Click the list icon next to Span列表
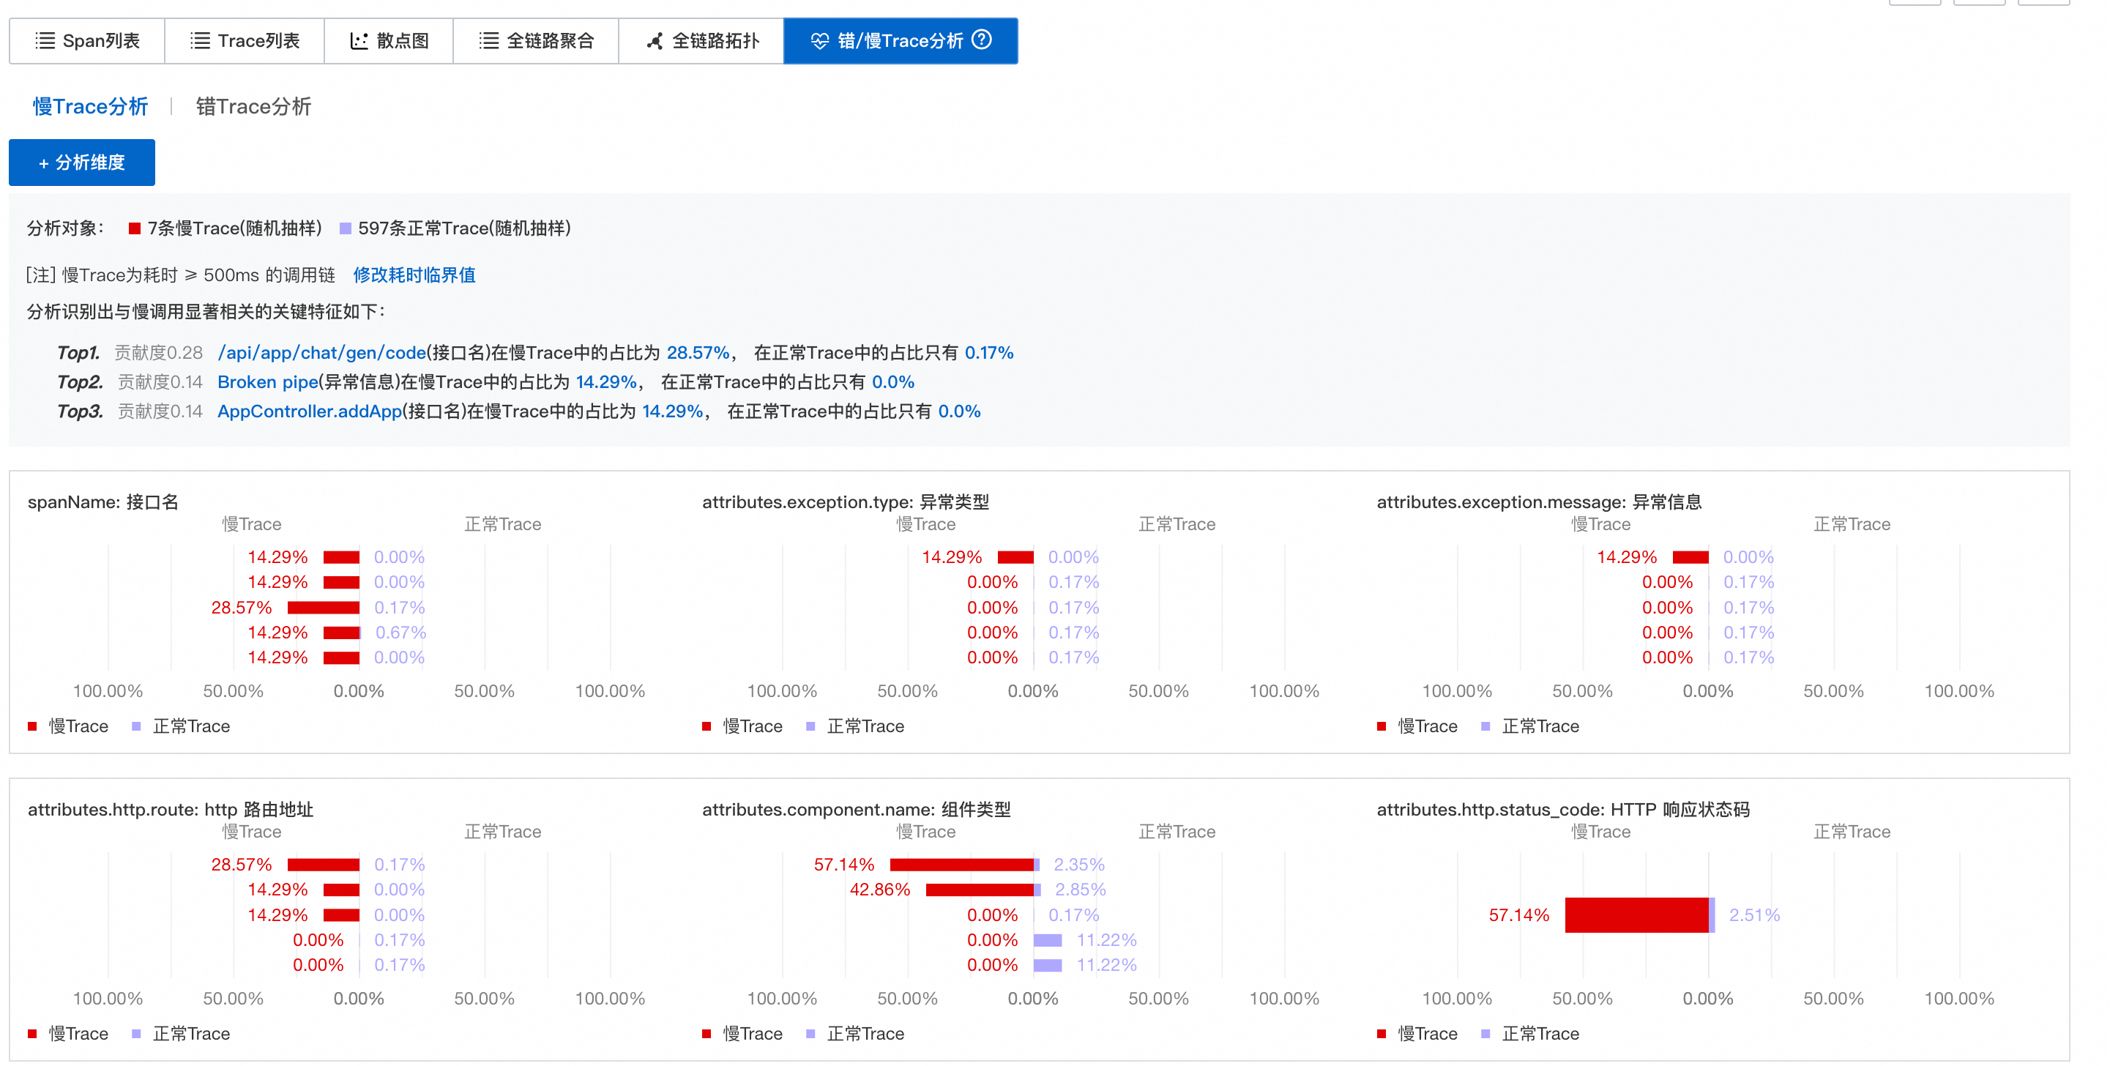The image size is (2110, 1066). pyautogui.click(x=45, y=41)
